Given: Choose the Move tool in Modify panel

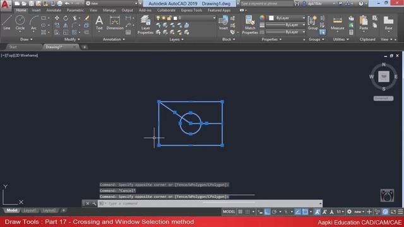Looking at the screenshot, I should [57, 18].
